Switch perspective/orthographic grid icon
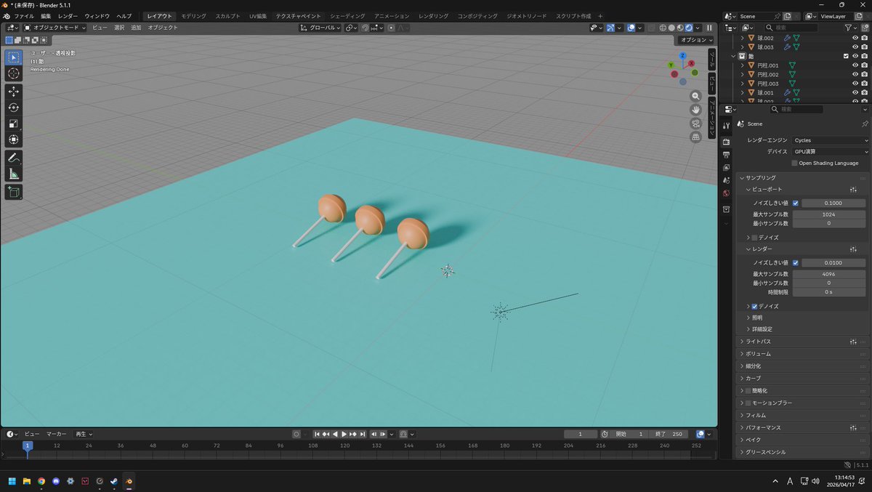Viewport: 872px width, 492px height. click(x=695, y=136)
